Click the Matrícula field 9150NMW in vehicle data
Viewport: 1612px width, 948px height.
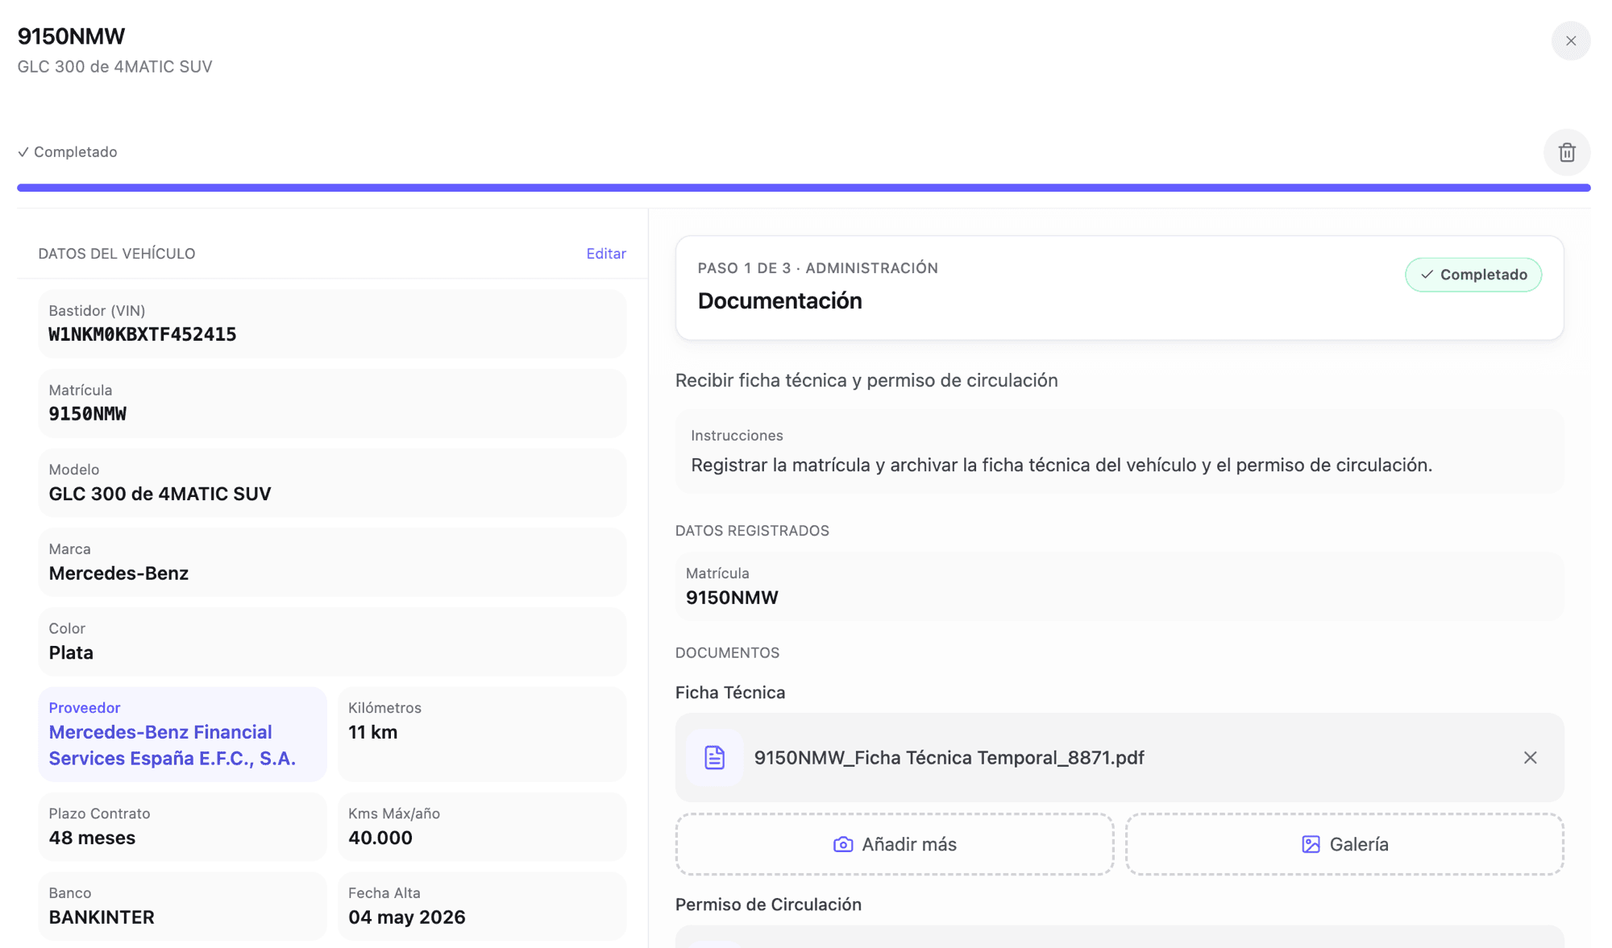(332, 404)
